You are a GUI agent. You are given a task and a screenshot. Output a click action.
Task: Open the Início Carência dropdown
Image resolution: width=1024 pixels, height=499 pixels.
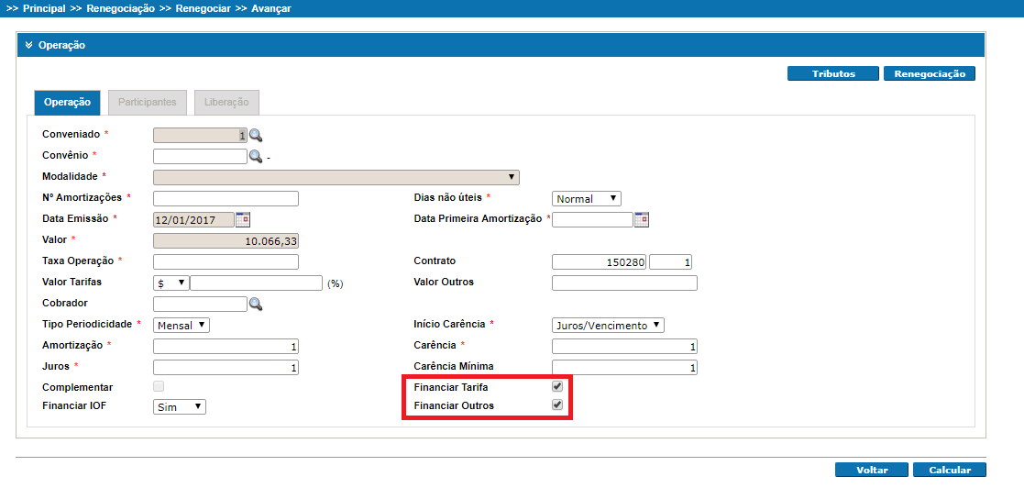(608, 325)
